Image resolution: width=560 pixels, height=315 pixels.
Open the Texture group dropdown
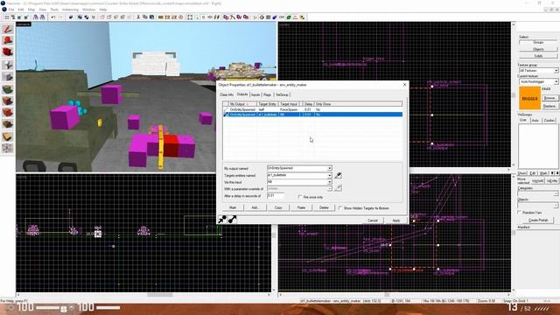coord(556,71)
